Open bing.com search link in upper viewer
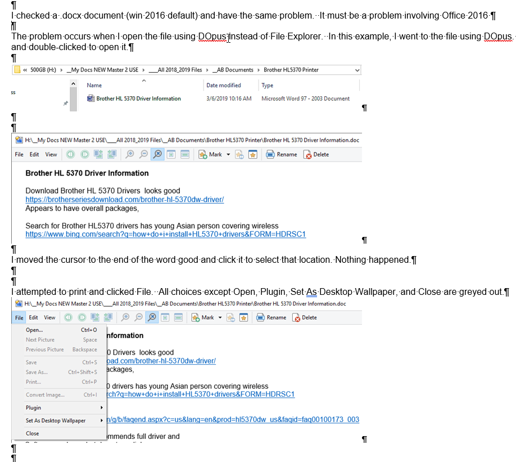 coord(165,234)
